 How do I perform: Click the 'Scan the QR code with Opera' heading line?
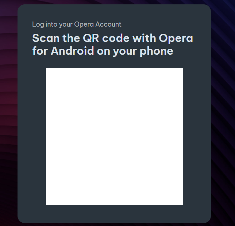coord(112,38)
